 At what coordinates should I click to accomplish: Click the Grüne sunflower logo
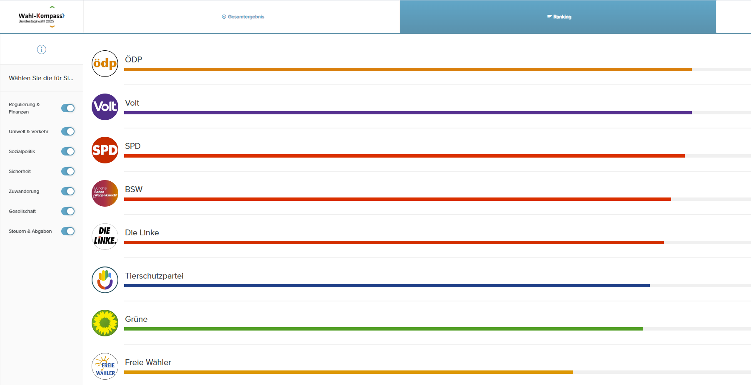pyautogui.click(x=105, y=323)
